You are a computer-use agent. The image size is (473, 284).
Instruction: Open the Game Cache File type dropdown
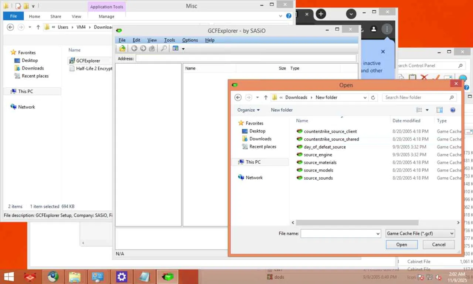(x=420, y=233)
